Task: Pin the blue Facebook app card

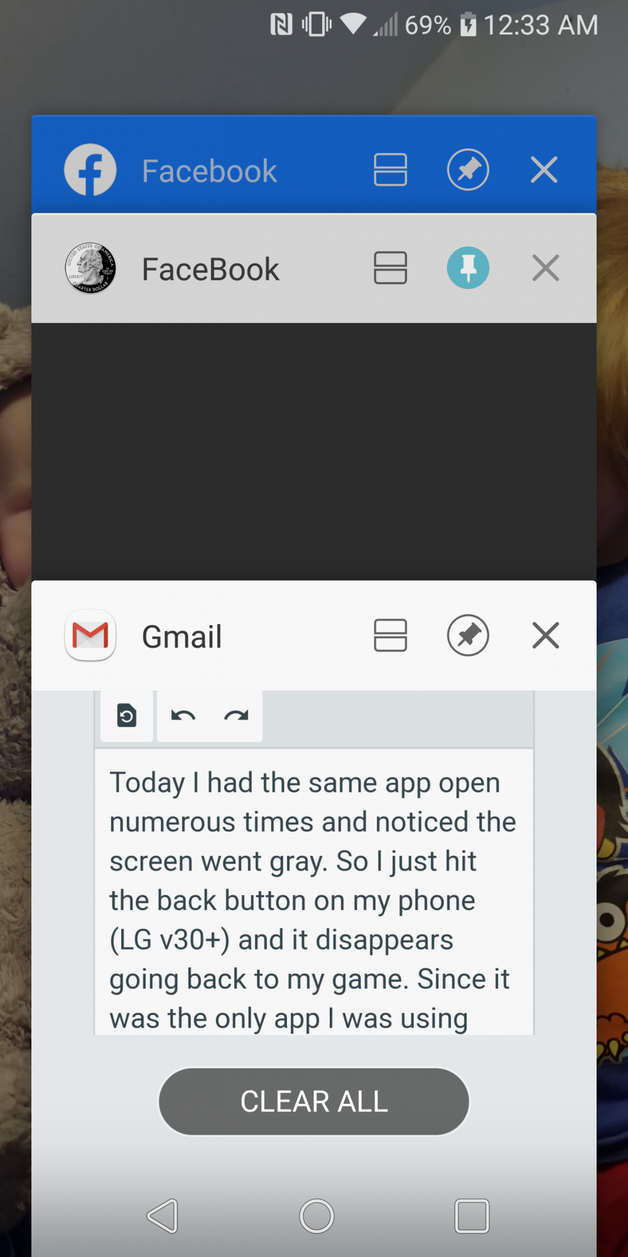Action: 468,170
